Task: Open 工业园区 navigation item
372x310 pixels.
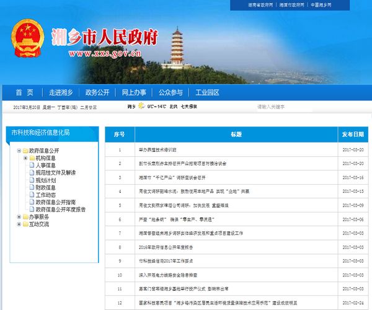Action: coord(207,92)
